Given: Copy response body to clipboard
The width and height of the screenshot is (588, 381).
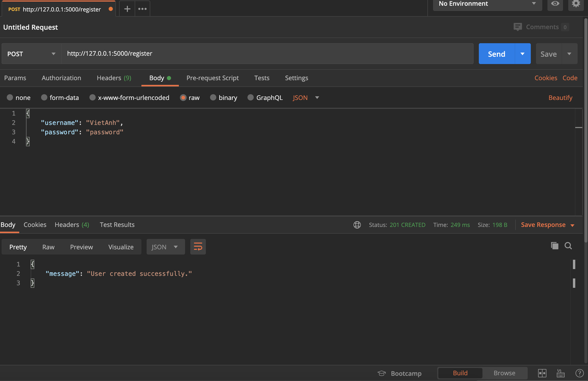Looking at the screenshot, I should coord(555,246).
